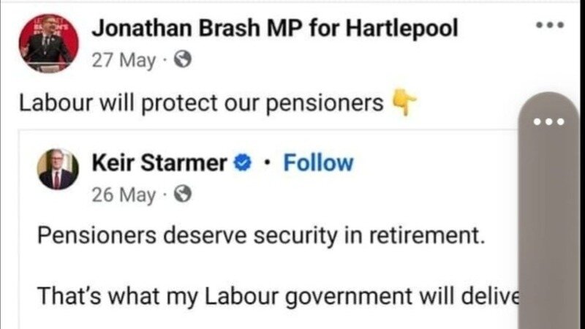Viewport: 585px width, 329px height.
Task: Click the 26 May post timestamp
Action: point(124,194)
